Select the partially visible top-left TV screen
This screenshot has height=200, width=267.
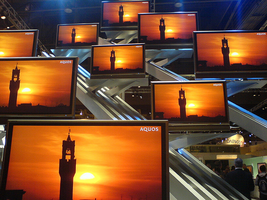click(x=18, y=44)
